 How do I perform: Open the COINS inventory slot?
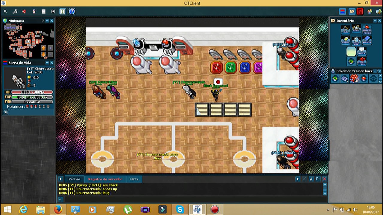click(346, 40)
